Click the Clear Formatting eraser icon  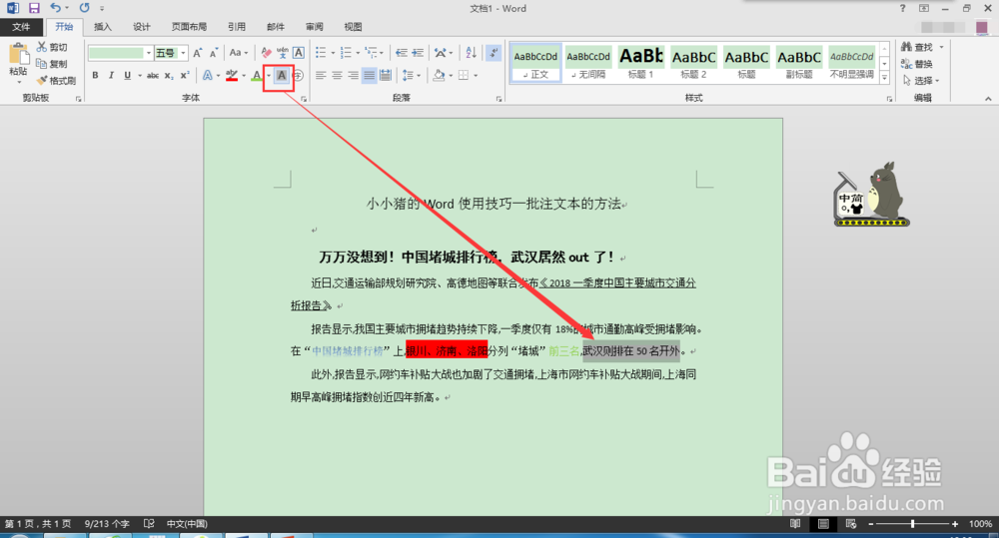[267, 53]
